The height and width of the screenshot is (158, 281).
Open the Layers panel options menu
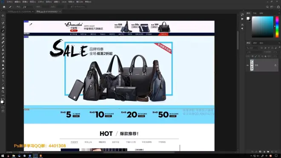pyautogui.click(x=279, y=43)
